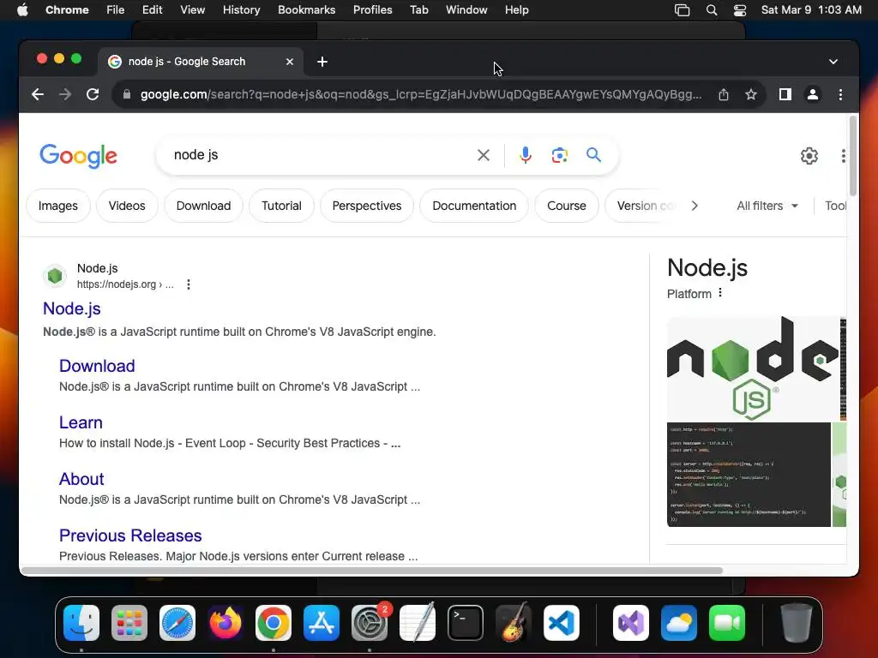The image size is (878, 658).
Task: Click the vertical page scrollbar
Action: click(x=853, y=156)
